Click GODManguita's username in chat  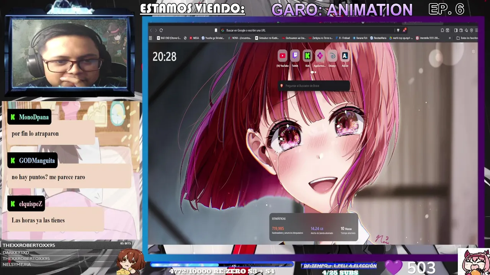pyautogui.click(x=37, y=160)
